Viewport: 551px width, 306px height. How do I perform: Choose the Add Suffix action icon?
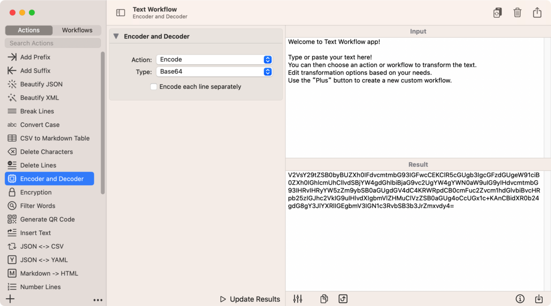[x=12, y=71]
